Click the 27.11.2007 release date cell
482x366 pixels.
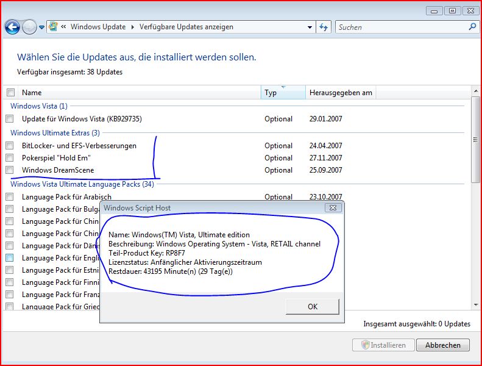point(325,158)
